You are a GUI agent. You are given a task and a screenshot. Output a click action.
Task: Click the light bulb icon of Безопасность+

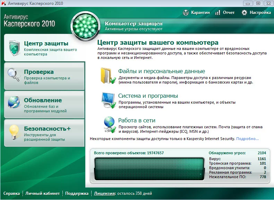click(14, 132)
